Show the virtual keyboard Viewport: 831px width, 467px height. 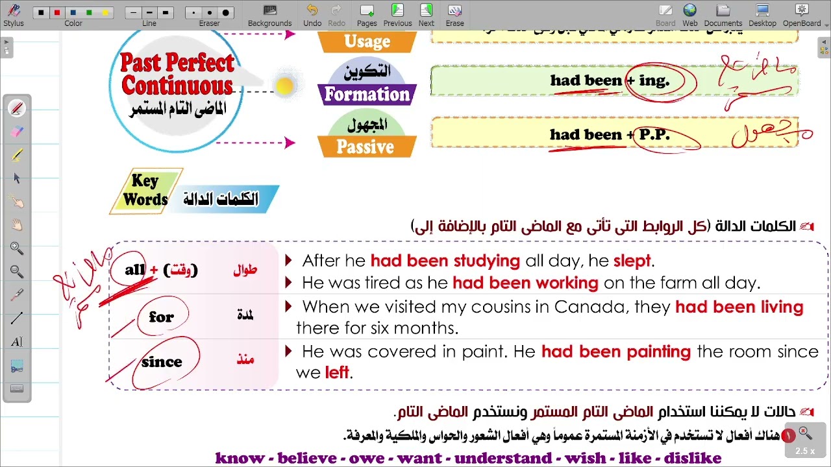17,389
